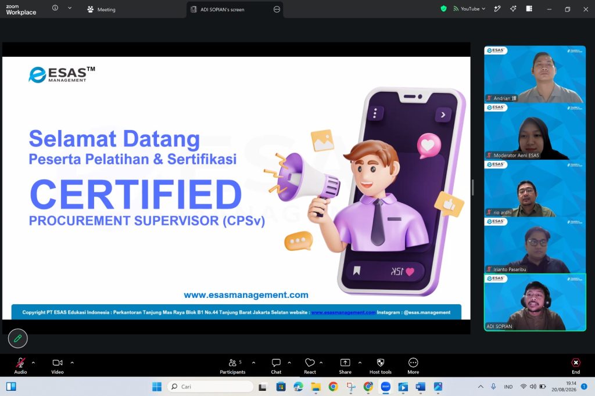
Task: Select Andrian's video thumbnail
Action: click(535, 74)
